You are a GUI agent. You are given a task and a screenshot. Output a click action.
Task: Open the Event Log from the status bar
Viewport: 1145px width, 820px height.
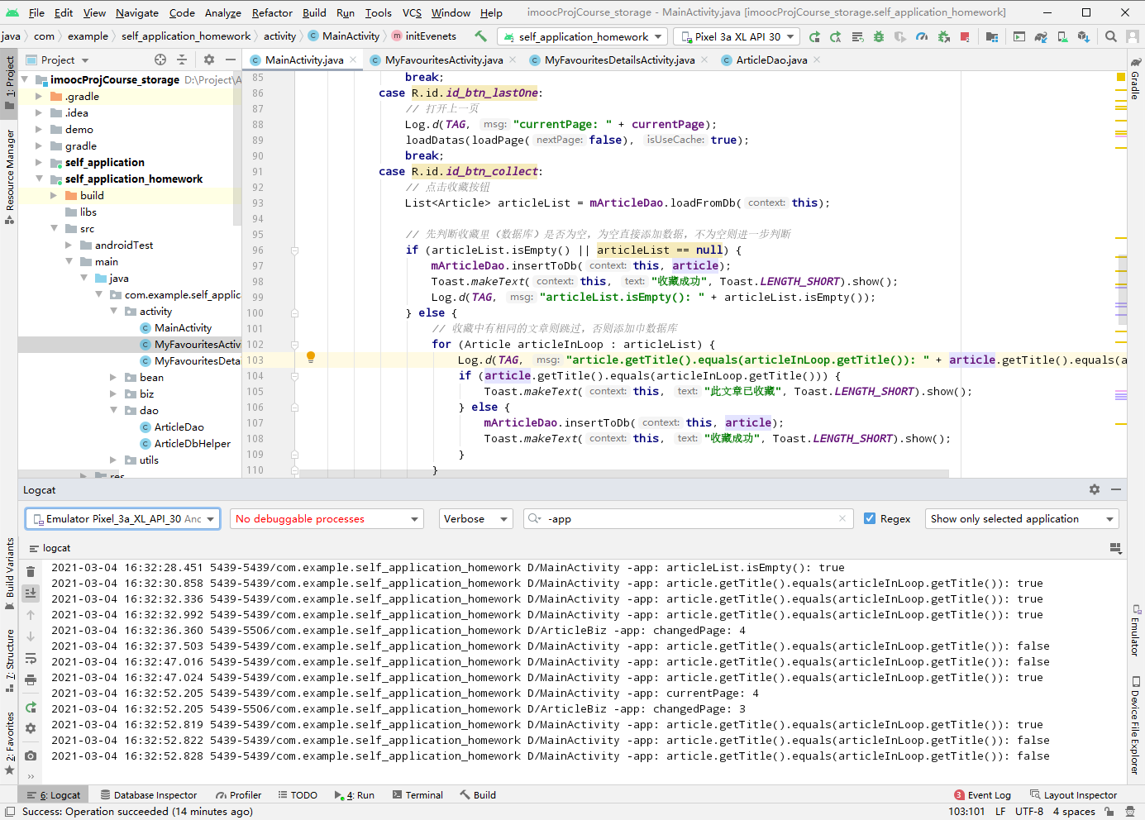(982, 794)
